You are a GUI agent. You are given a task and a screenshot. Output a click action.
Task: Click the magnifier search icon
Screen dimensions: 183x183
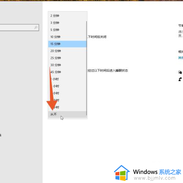pos(36,27)
